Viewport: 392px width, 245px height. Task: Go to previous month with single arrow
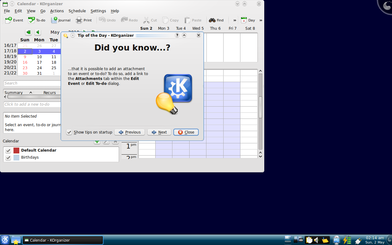pos(38,32)
